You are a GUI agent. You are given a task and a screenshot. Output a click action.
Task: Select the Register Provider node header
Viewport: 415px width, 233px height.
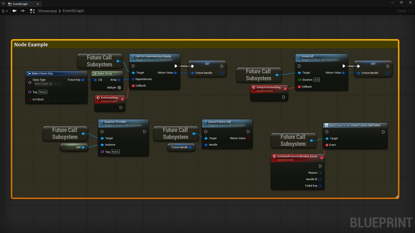point(123,123)
